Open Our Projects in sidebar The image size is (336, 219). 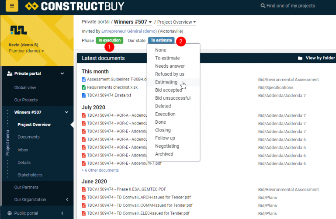coord(26,100)
